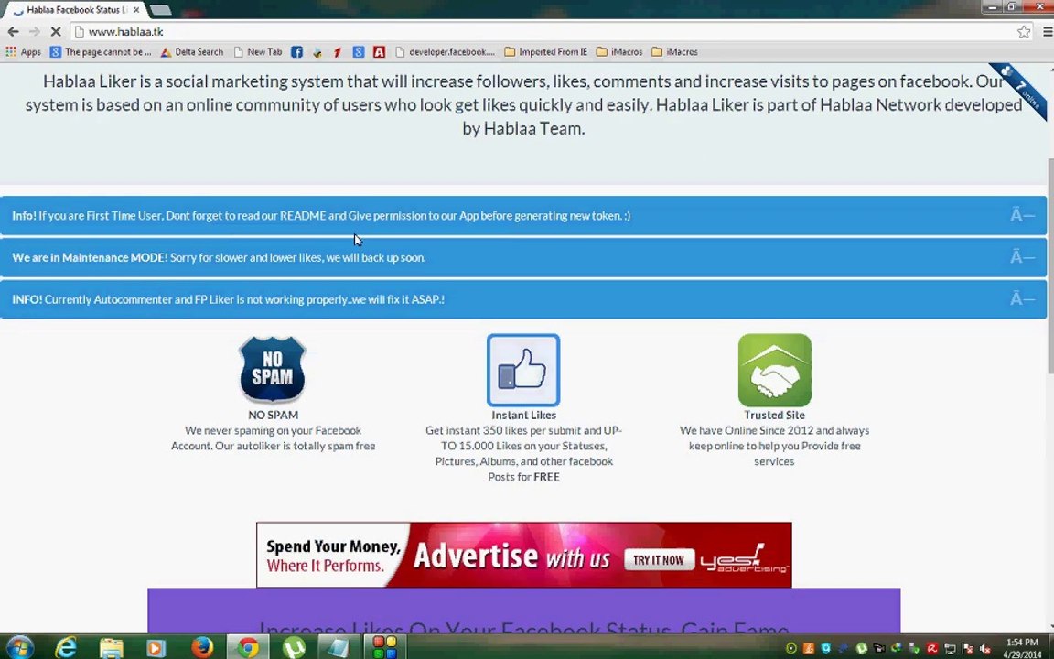Screen dimensions: 1054x659
Task: Open the red arrow bookmark icon
Action: point(338,52)
